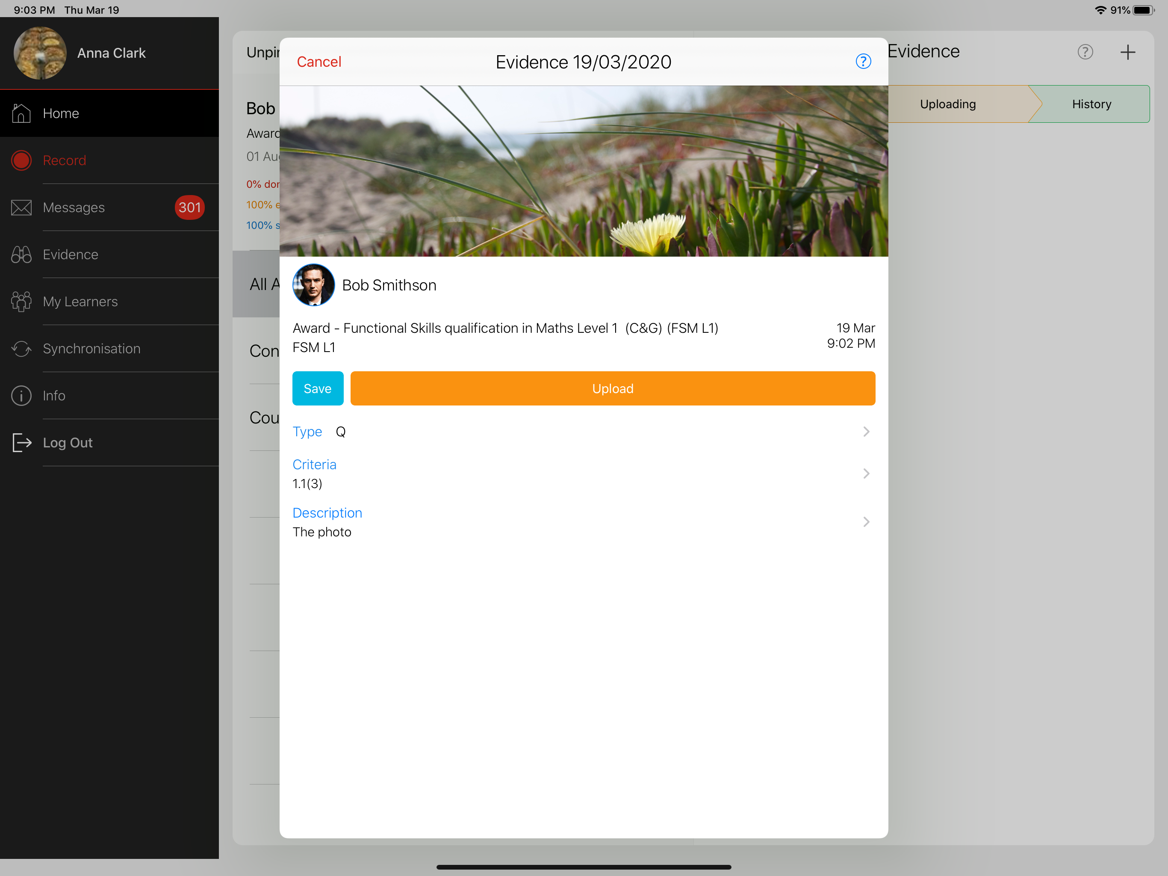This screenshot has height=876, width=1168.
Task: Save the evidence
Action: 318,388
